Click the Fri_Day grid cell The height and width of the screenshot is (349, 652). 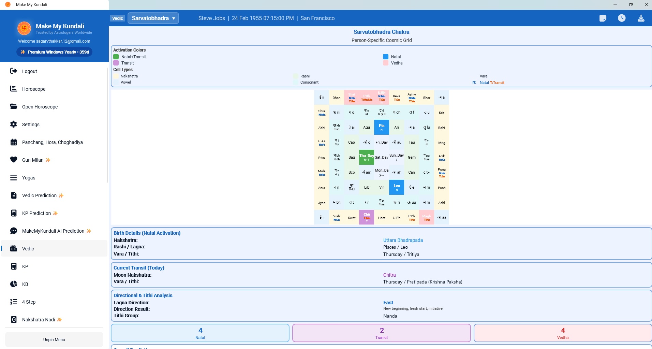382,142
